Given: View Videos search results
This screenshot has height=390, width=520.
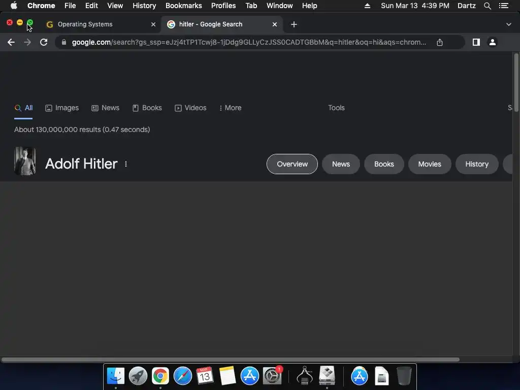Looking at the screenshot, I should pos(191,108).
